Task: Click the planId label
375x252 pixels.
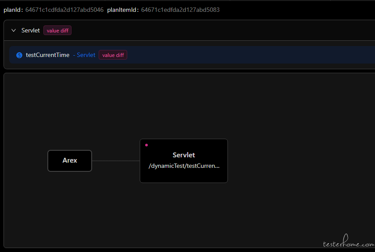Action: tap(13, 10)
